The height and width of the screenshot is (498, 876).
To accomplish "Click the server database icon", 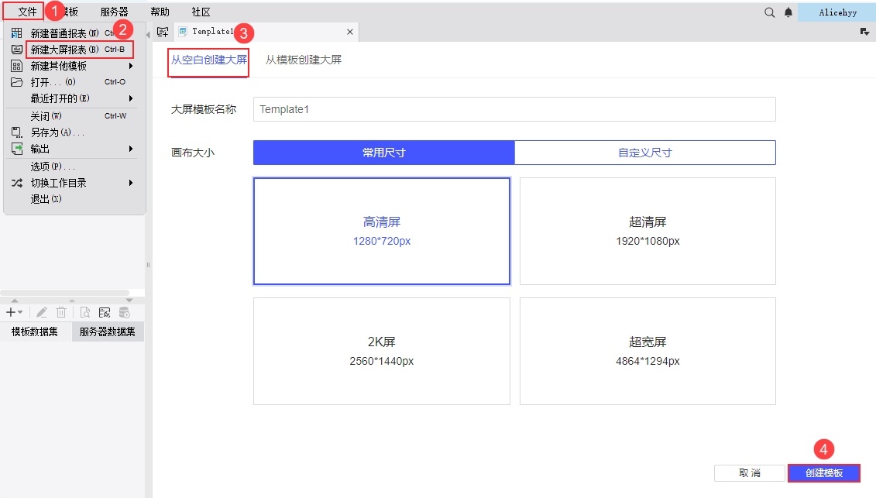I will tap(125, 312).
